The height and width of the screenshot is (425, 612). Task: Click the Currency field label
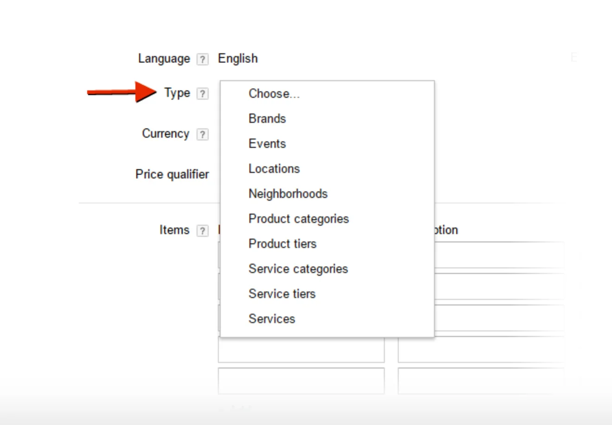(x=166, y=133)
